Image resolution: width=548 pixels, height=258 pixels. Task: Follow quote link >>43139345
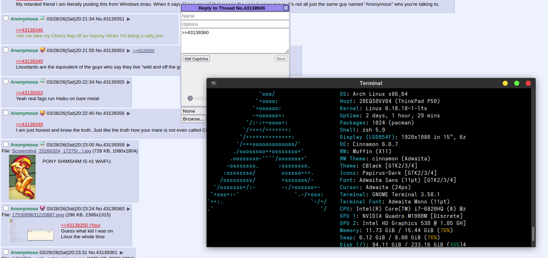click(x=29, y=61)
